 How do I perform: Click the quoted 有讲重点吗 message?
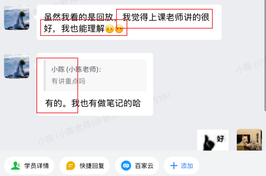click(95, 75)
